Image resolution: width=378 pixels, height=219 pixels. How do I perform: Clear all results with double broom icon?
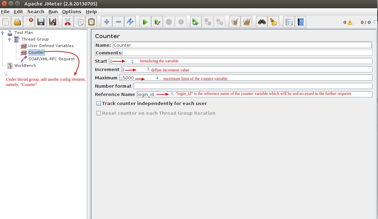(246, 22)
